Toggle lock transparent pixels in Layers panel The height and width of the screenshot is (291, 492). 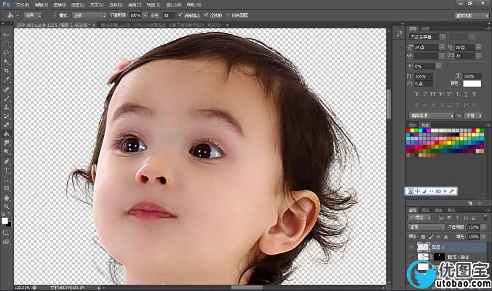point(423,237)
